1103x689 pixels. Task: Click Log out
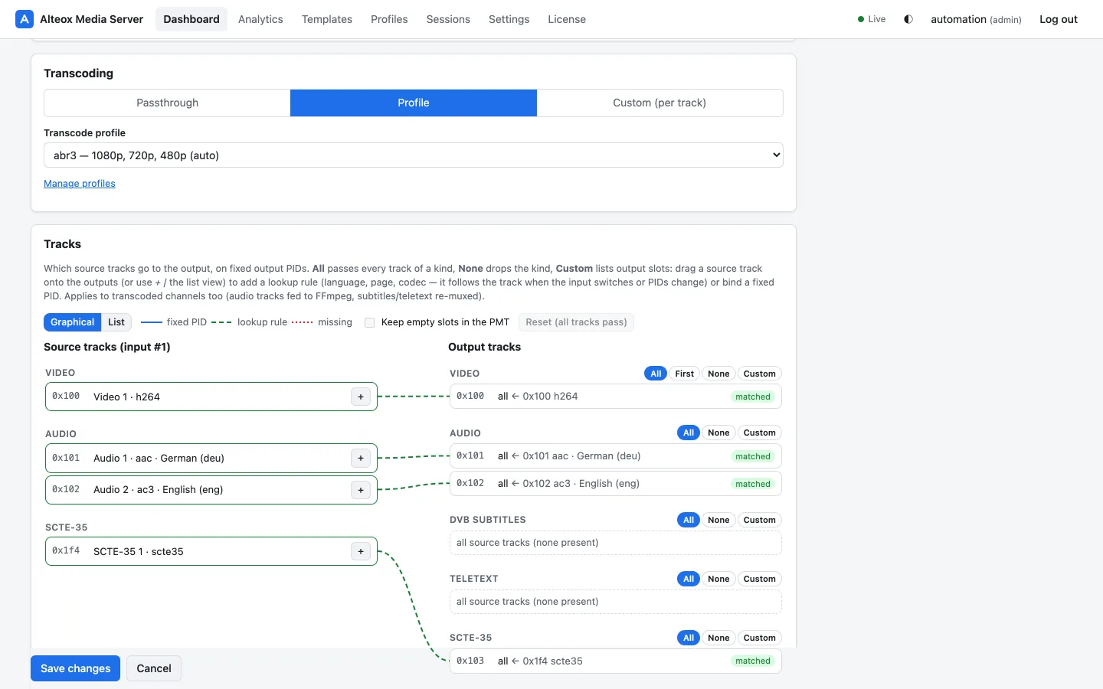[1059, 19]
